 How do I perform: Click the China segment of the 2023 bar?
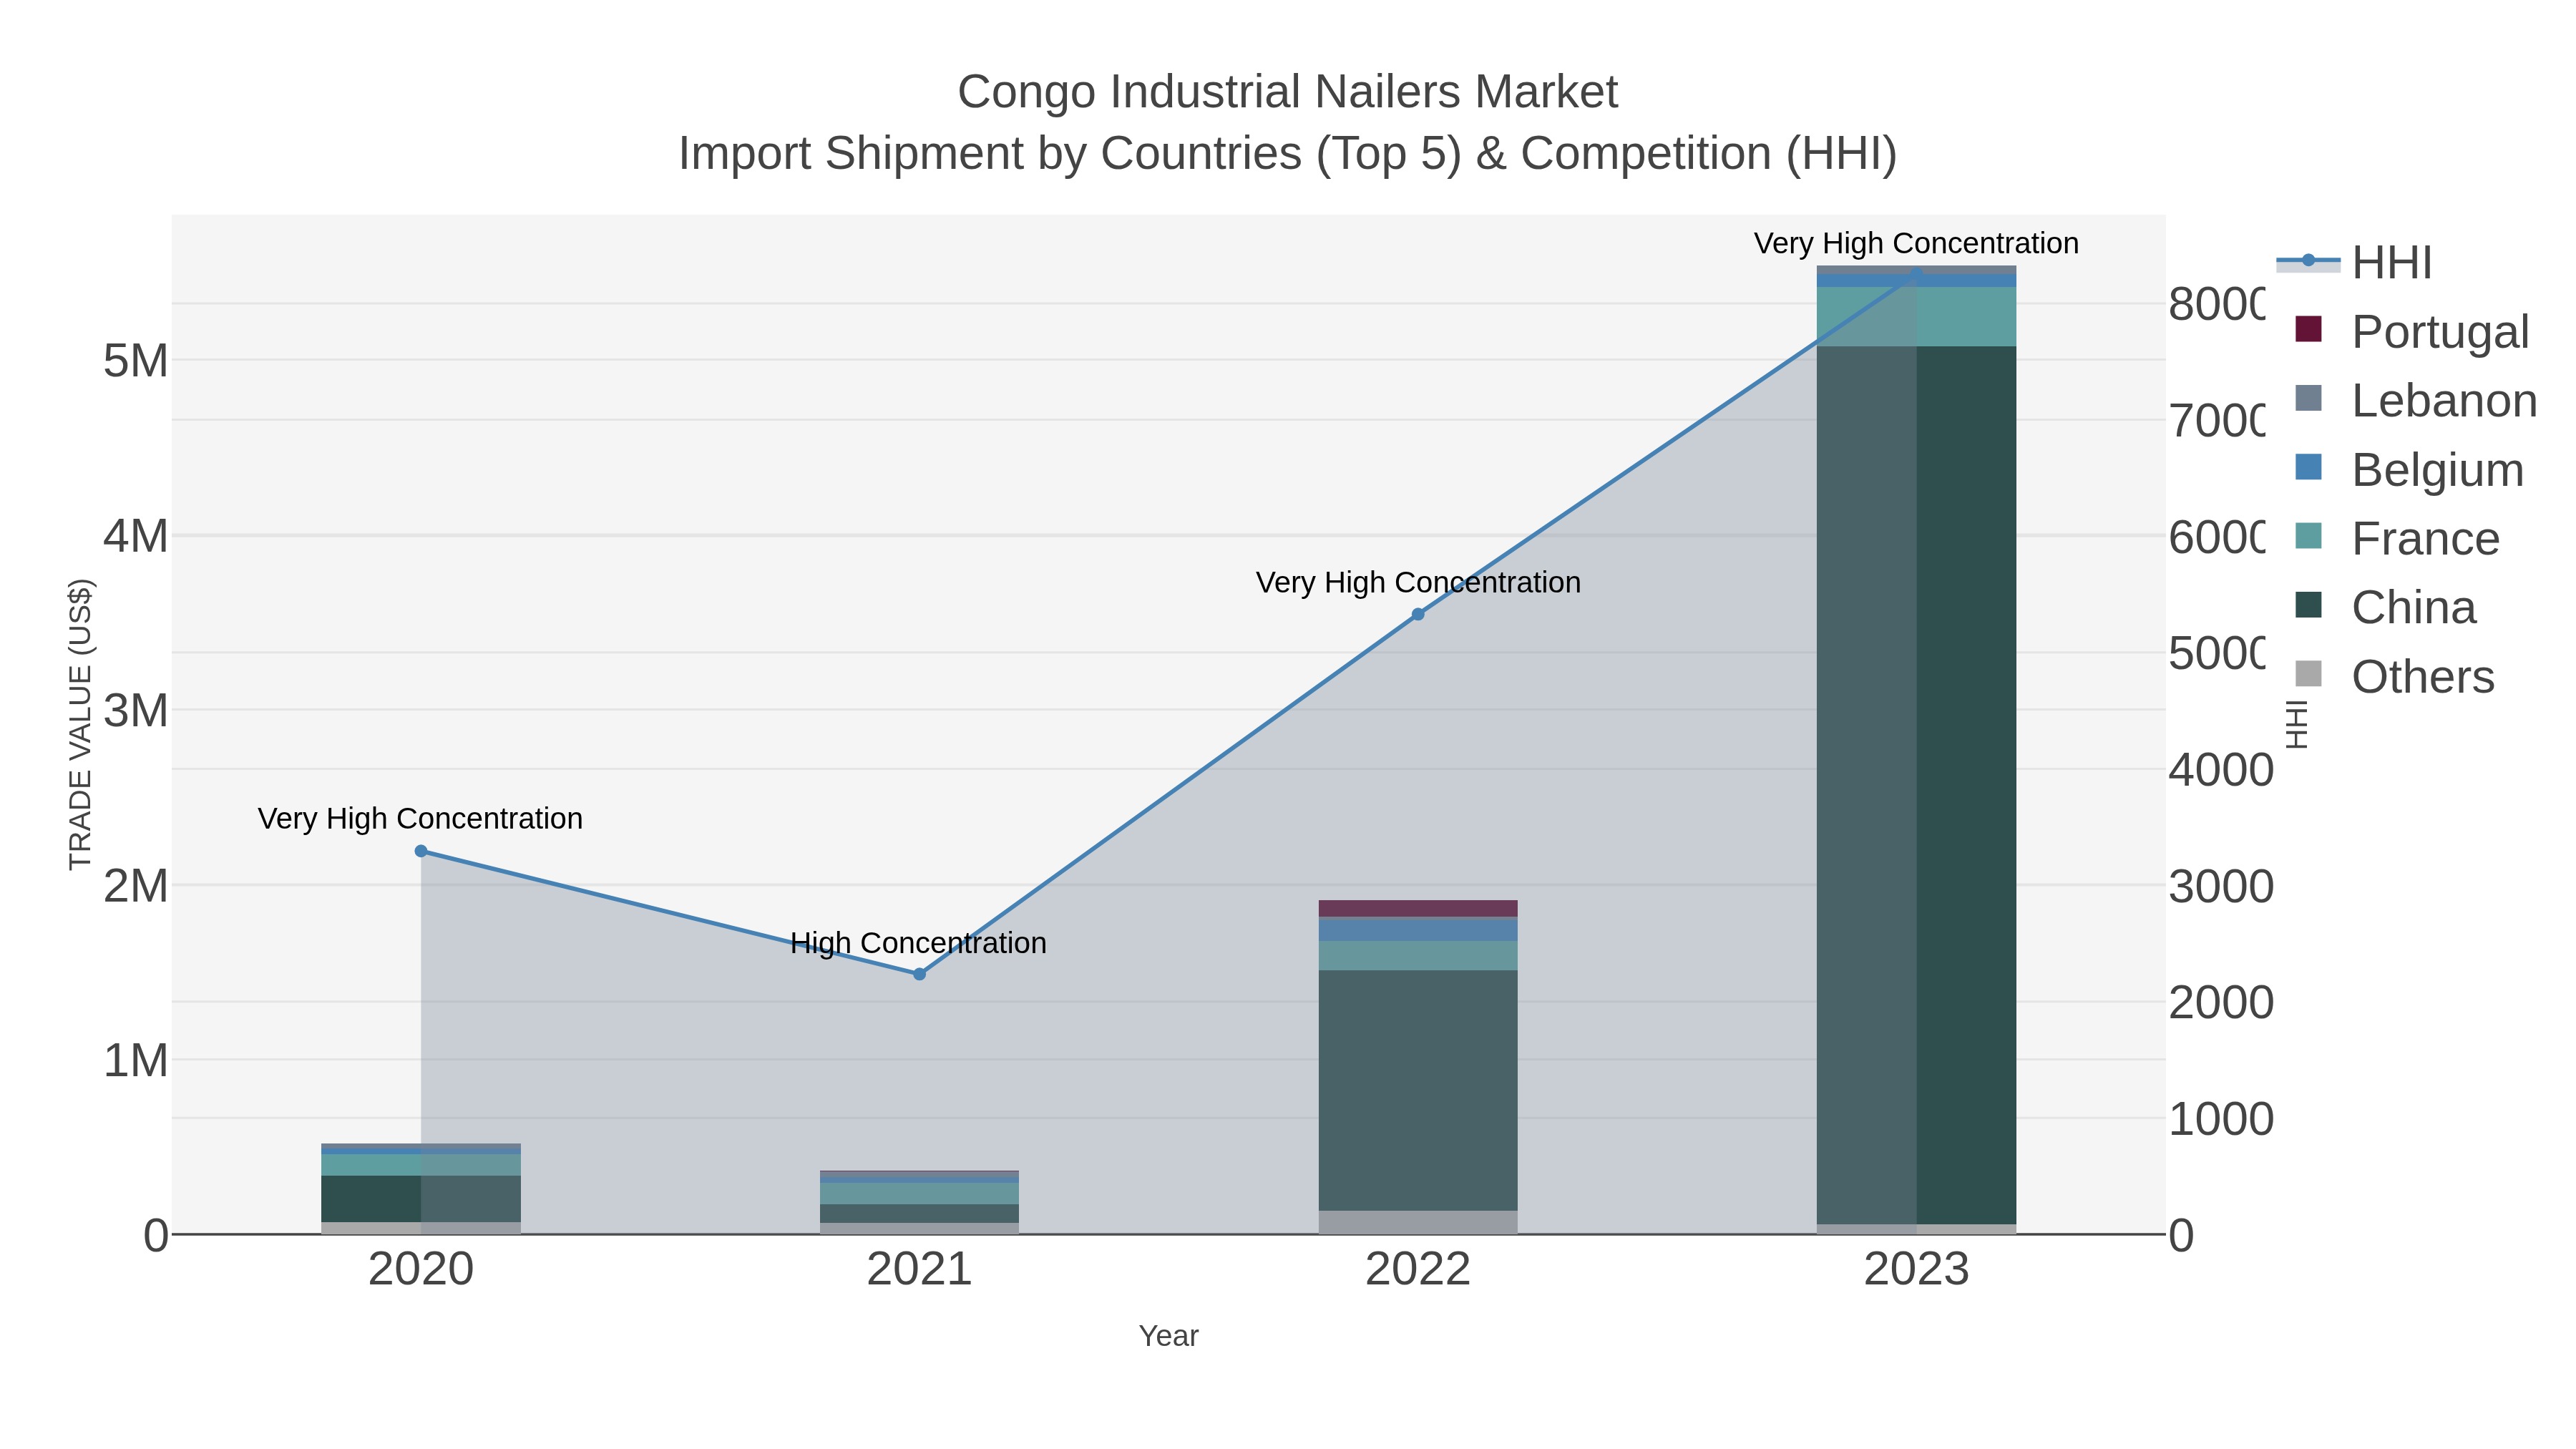tap(1916, 785)
